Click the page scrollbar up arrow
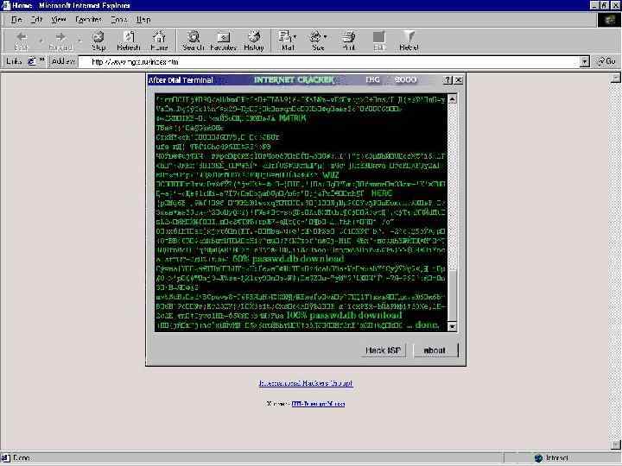 click(615, 78)
